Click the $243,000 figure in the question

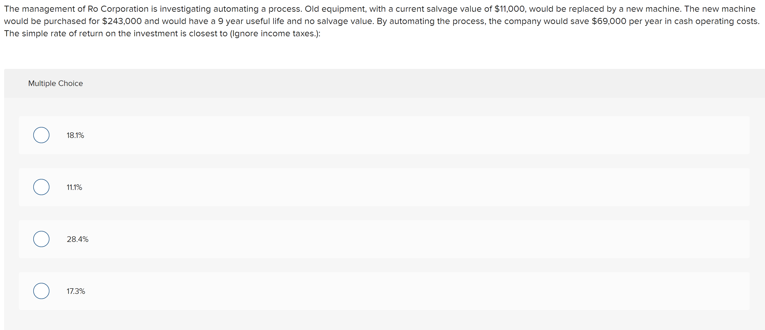tap(122, 21)
